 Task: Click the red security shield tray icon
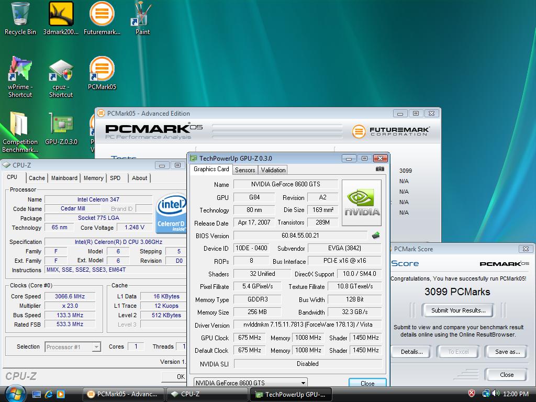[472, 394]
